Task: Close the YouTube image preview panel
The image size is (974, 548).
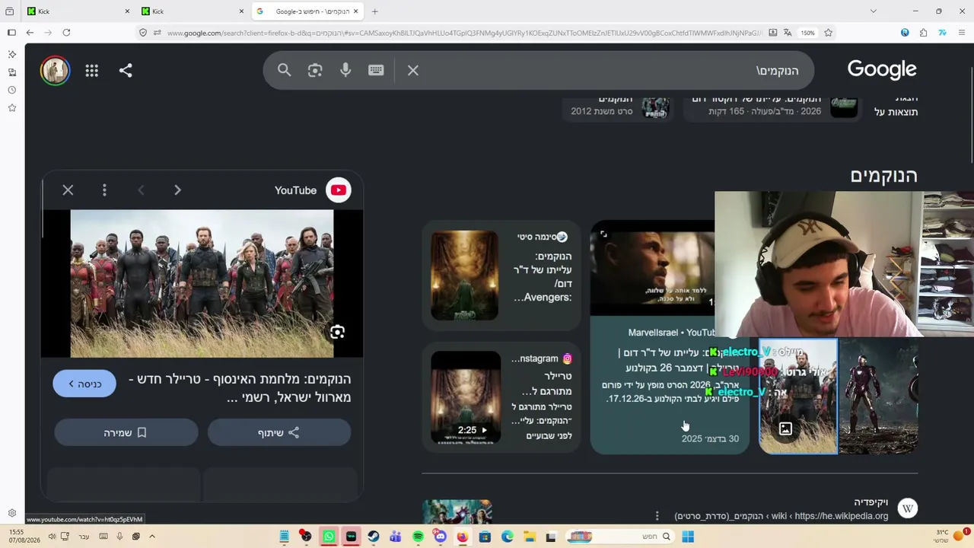Action: (68, 190)
